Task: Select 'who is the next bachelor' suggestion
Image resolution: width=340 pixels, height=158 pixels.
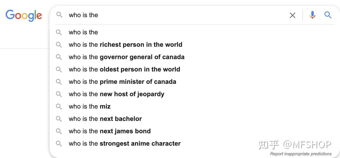Action: (195, 119)
